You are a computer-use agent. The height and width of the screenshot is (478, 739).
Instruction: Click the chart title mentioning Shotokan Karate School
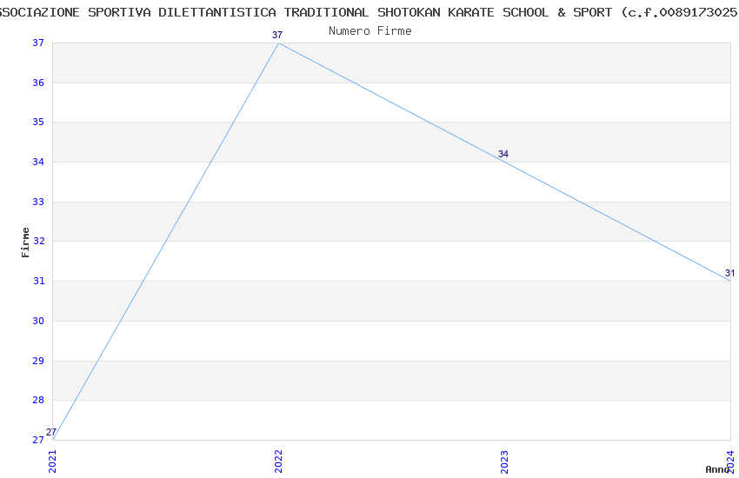click(369, 13)
